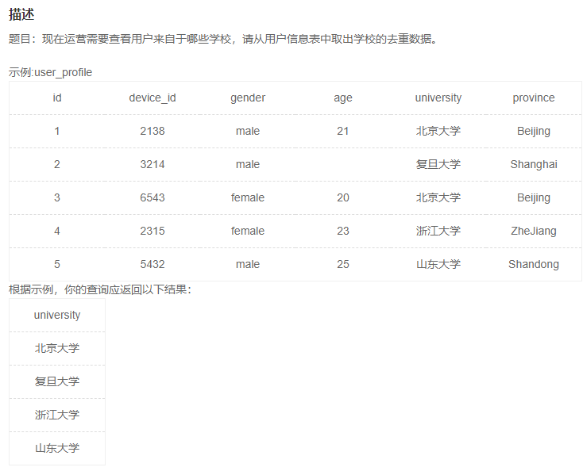Click province cell ZheJiang
Image resolution: width=583 pixels, height=471 pixels.
[x=534, y=232]
